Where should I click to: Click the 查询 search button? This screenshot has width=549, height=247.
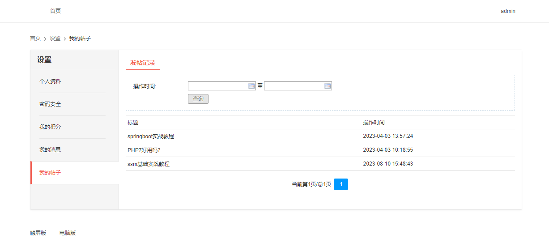click(x=198, y=99)
